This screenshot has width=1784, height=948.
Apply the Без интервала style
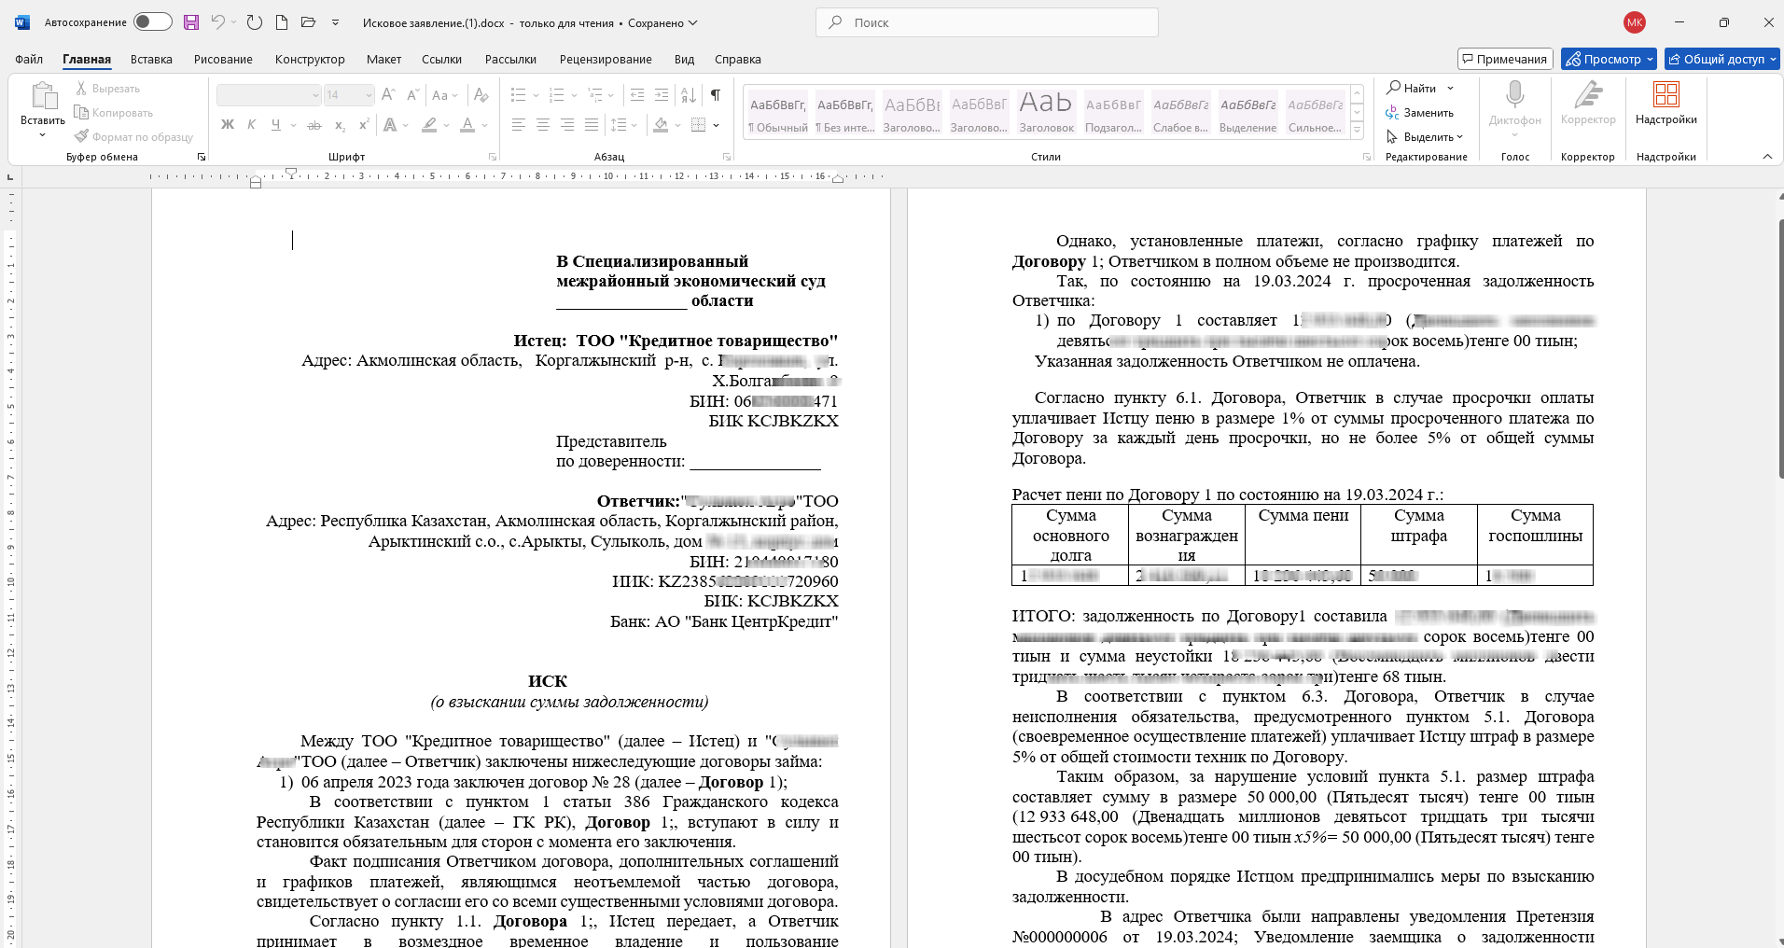pos(844,113)
